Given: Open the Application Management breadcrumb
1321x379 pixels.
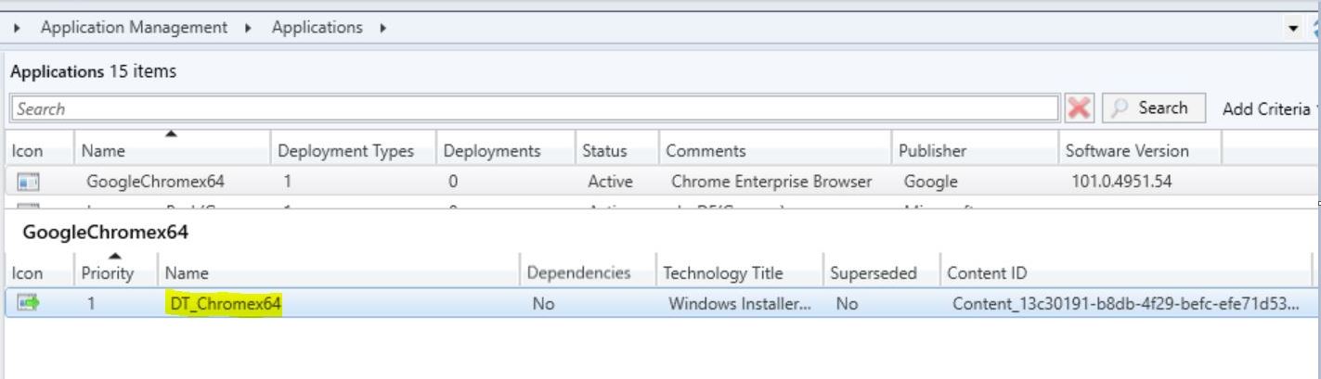Looking at the screenshot, I should [134, 28].
